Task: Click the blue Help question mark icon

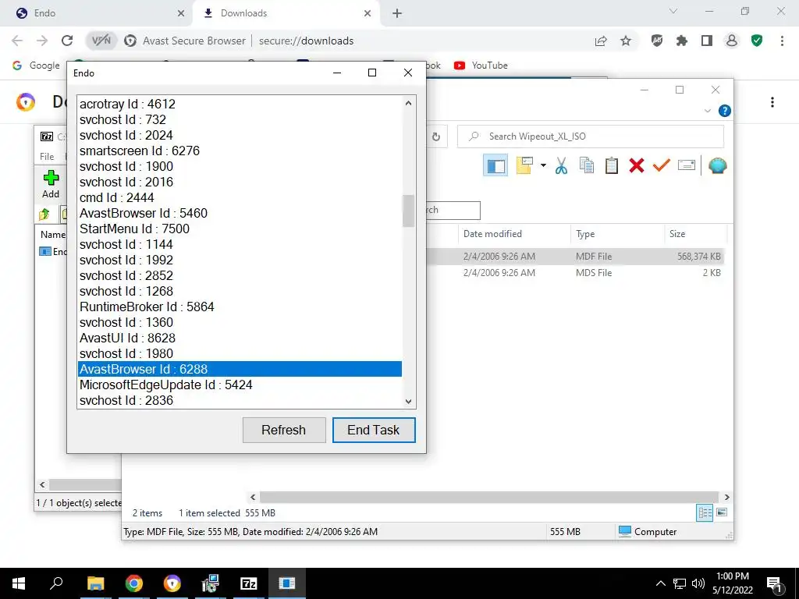Action: (725, 111)
